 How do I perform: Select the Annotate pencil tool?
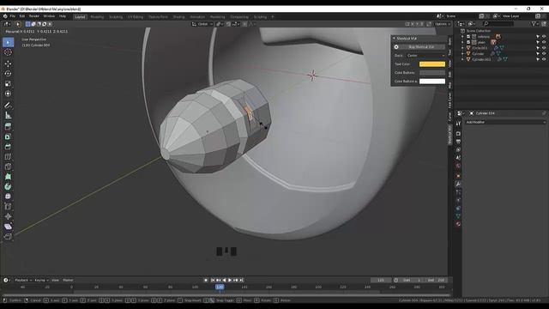click(x=8, y=105)
